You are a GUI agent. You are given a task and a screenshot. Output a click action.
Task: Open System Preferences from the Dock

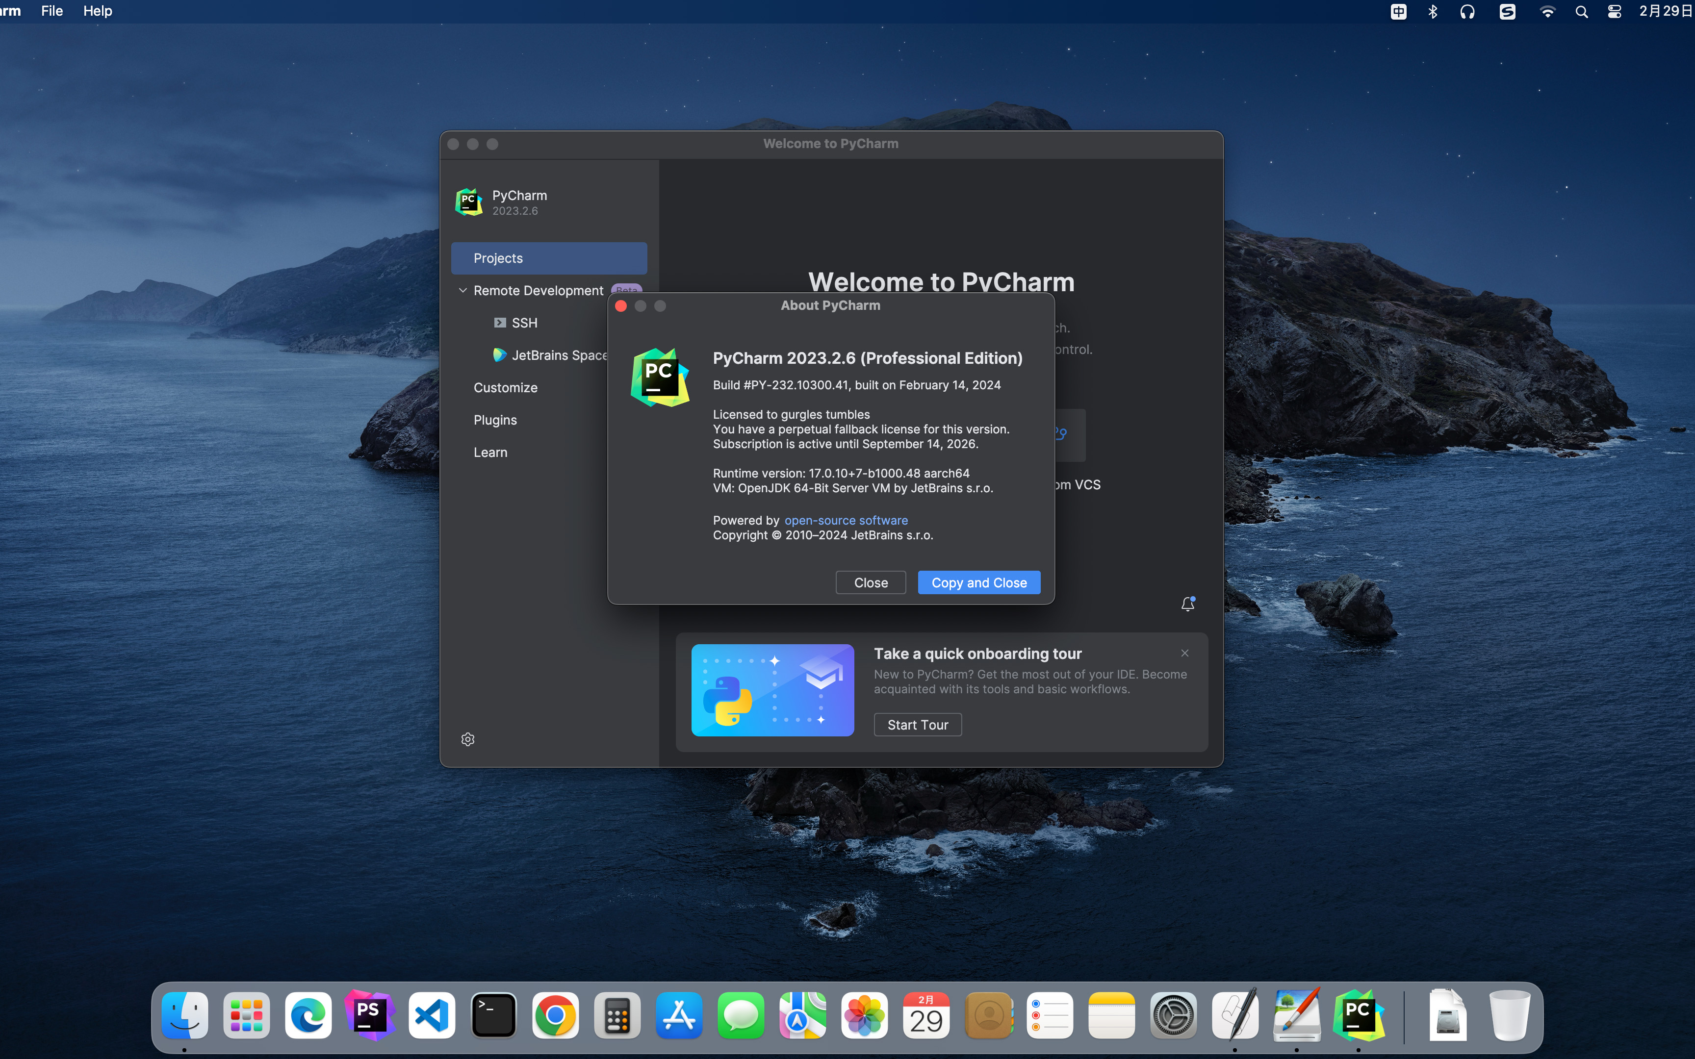[1173, 1015]
